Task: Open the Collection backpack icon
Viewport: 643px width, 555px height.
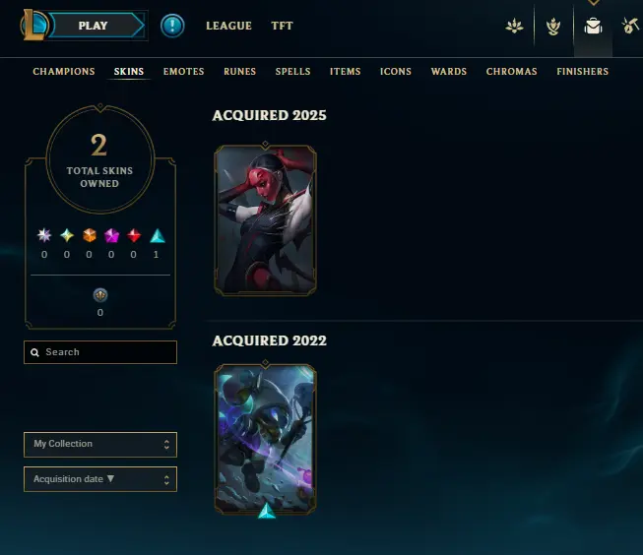Action: click(593, 27)
